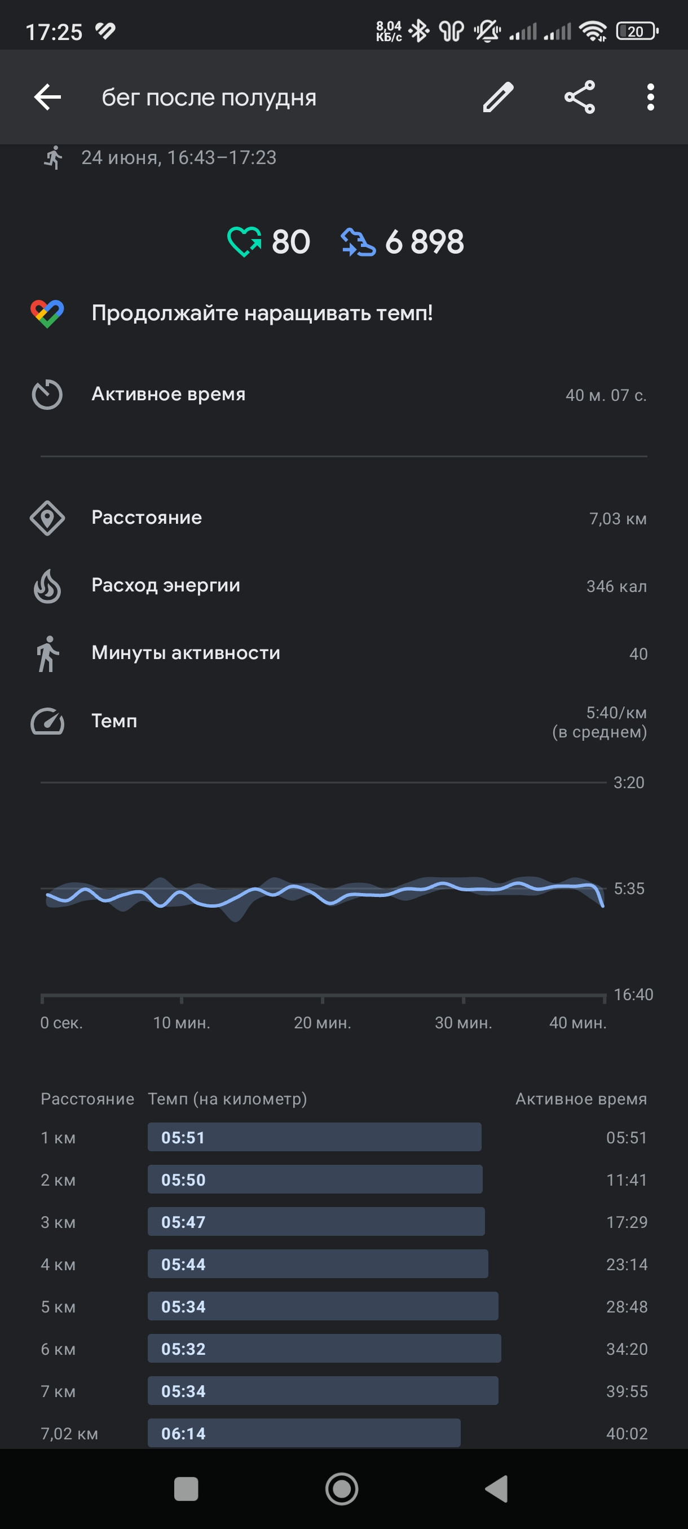688x1529 pixels.
Task: Tap the Темп speedometer icon
Action: click(47, 721)
